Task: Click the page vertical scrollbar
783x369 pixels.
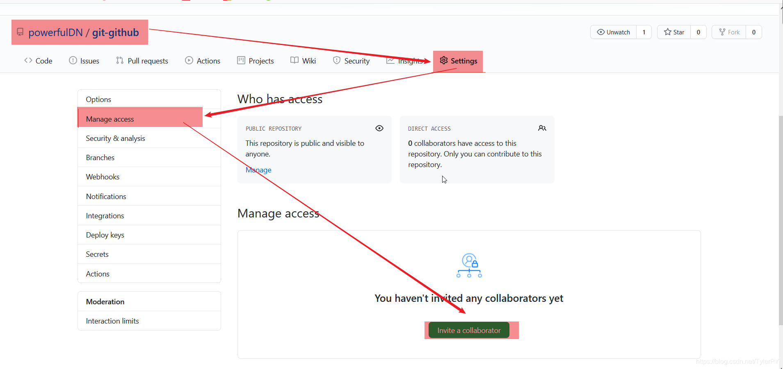Action: point(781,220)
